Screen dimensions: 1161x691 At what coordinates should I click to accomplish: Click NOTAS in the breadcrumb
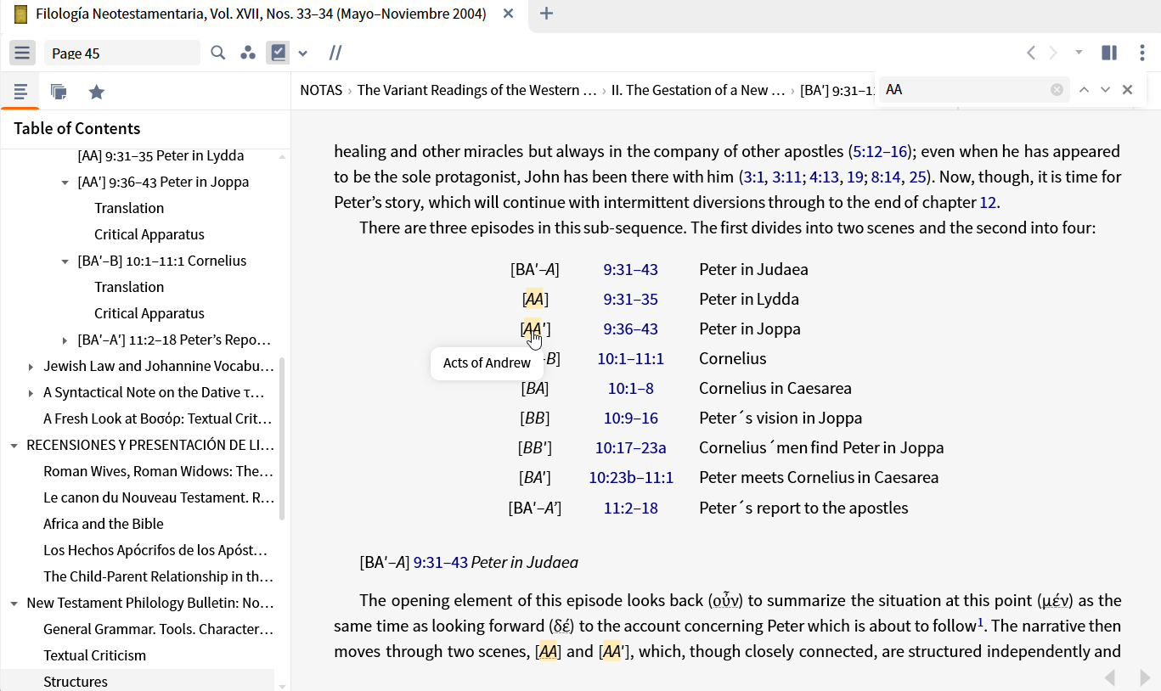(x=321, y=90)
